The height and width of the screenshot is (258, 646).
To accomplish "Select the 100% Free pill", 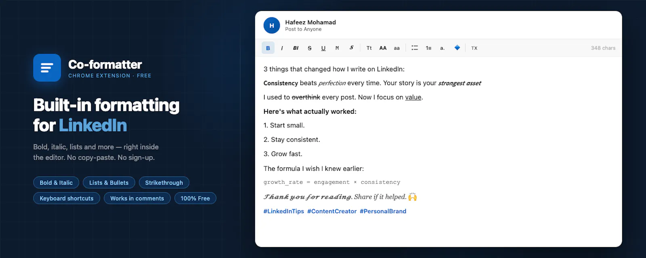I will 195,198.
